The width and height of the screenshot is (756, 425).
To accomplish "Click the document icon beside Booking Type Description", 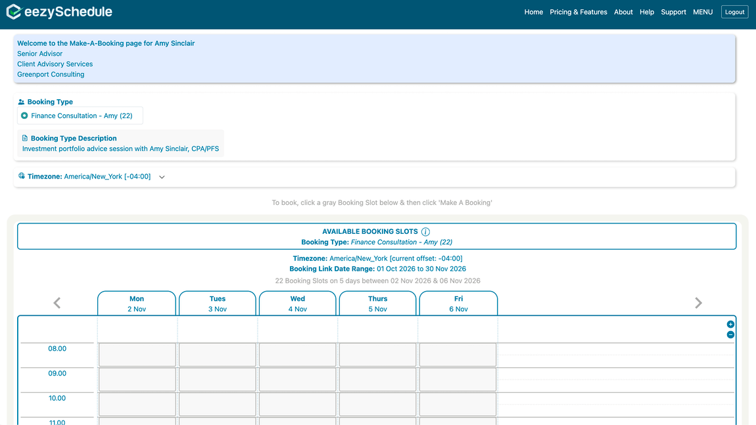I will click(x=25, y=139).
